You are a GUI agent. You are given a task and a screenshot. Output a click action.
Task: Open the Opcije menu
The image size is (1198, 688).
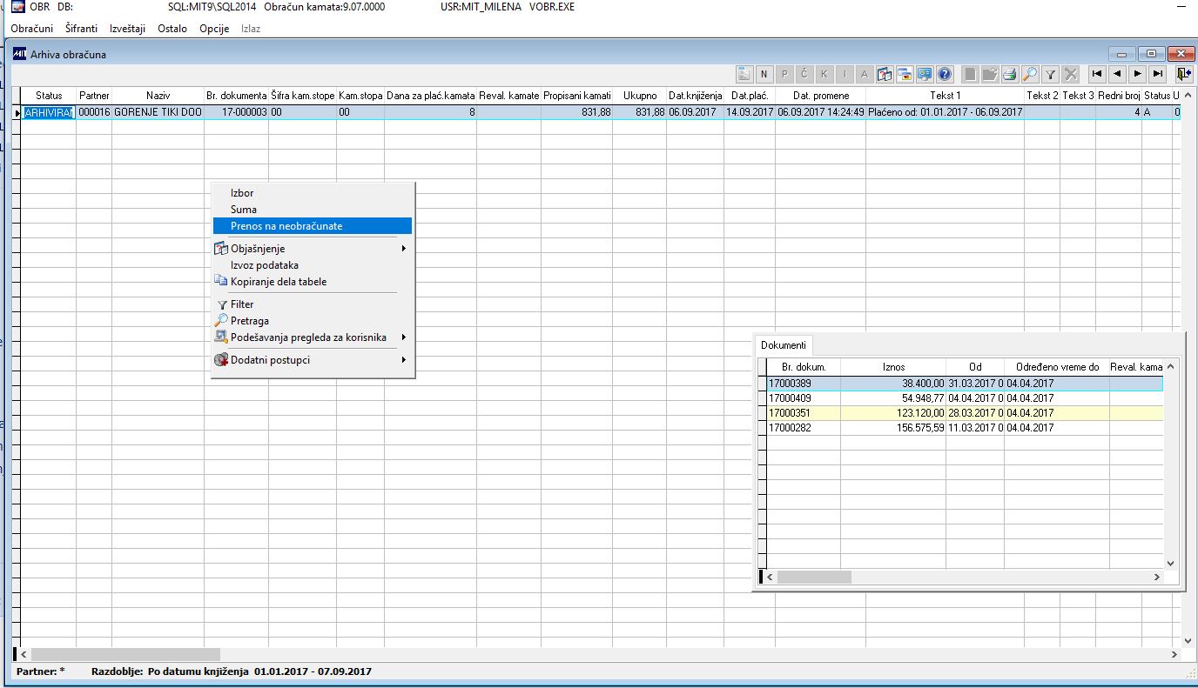214,29
